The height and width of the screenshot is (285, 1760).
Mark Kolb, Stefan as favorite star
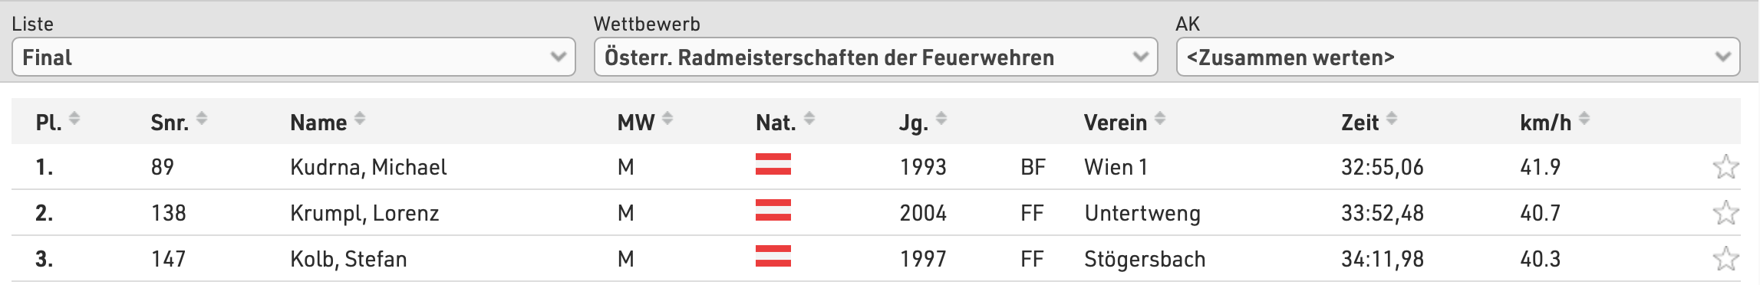click(1725, 258)
